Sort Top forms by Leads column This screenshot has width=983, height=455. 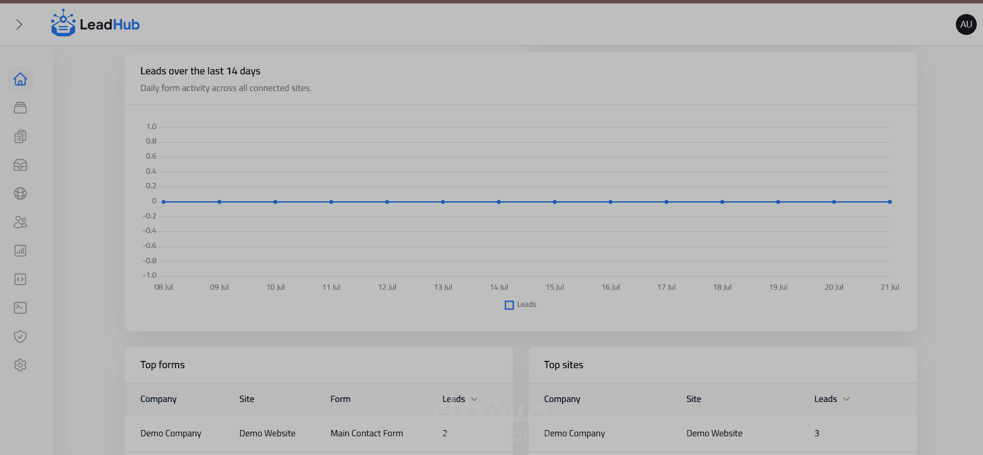pos(459,399)
